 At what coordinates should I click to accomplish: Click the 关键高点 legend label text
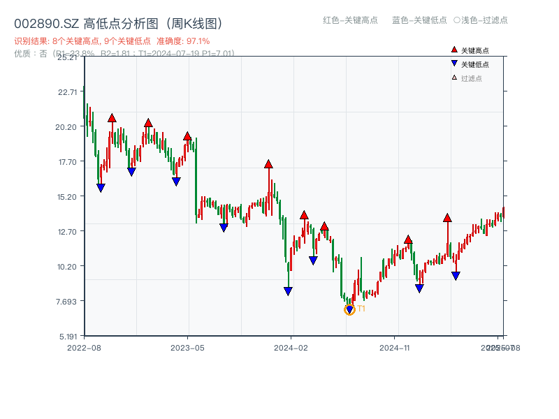point(475,51)
